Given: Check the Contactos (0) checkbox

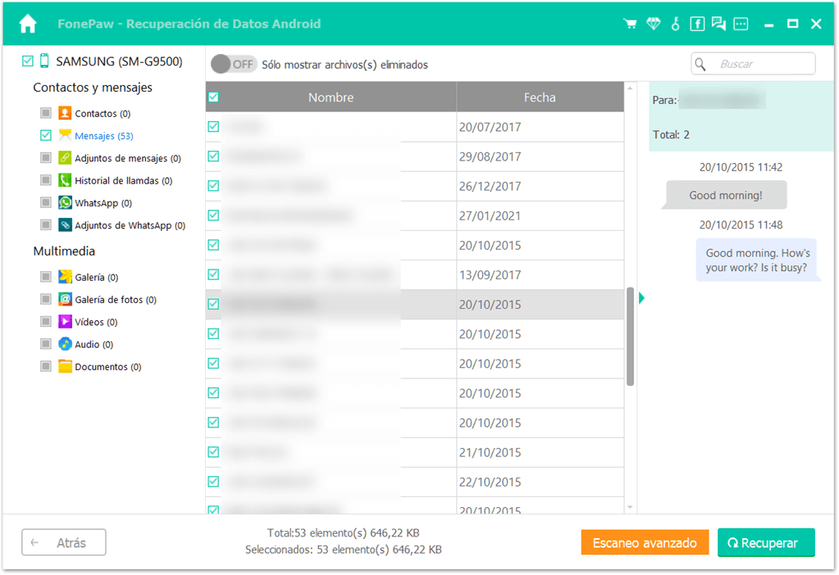Looking at the screenshot, I should coord(46,113).
